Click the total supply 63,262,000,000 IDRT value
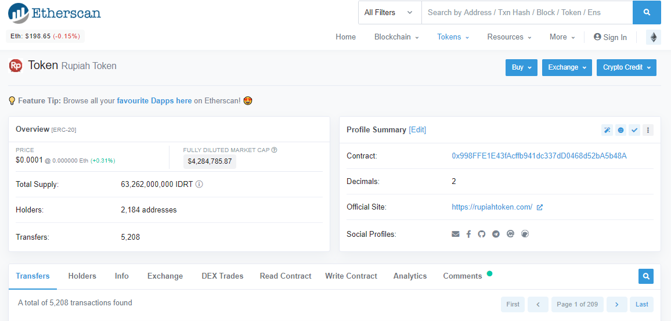This screenshot has width=671, height=321. coord(157,185)
